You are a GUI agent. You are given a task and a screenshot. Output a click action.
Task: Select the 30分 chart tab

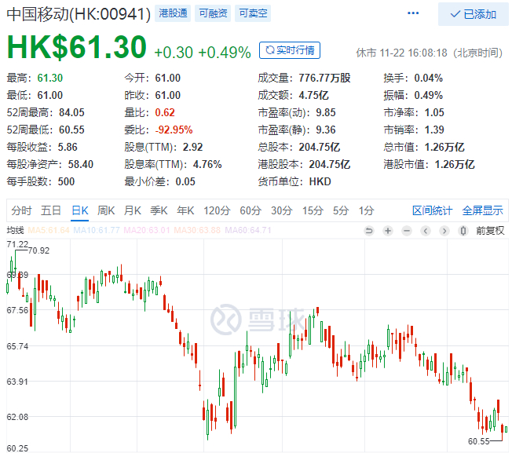tap(281, 210)
